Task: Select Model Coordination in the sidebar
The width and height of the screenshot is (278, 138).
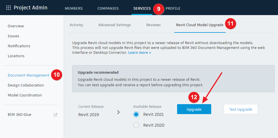Action: click(x=25, y=95)
